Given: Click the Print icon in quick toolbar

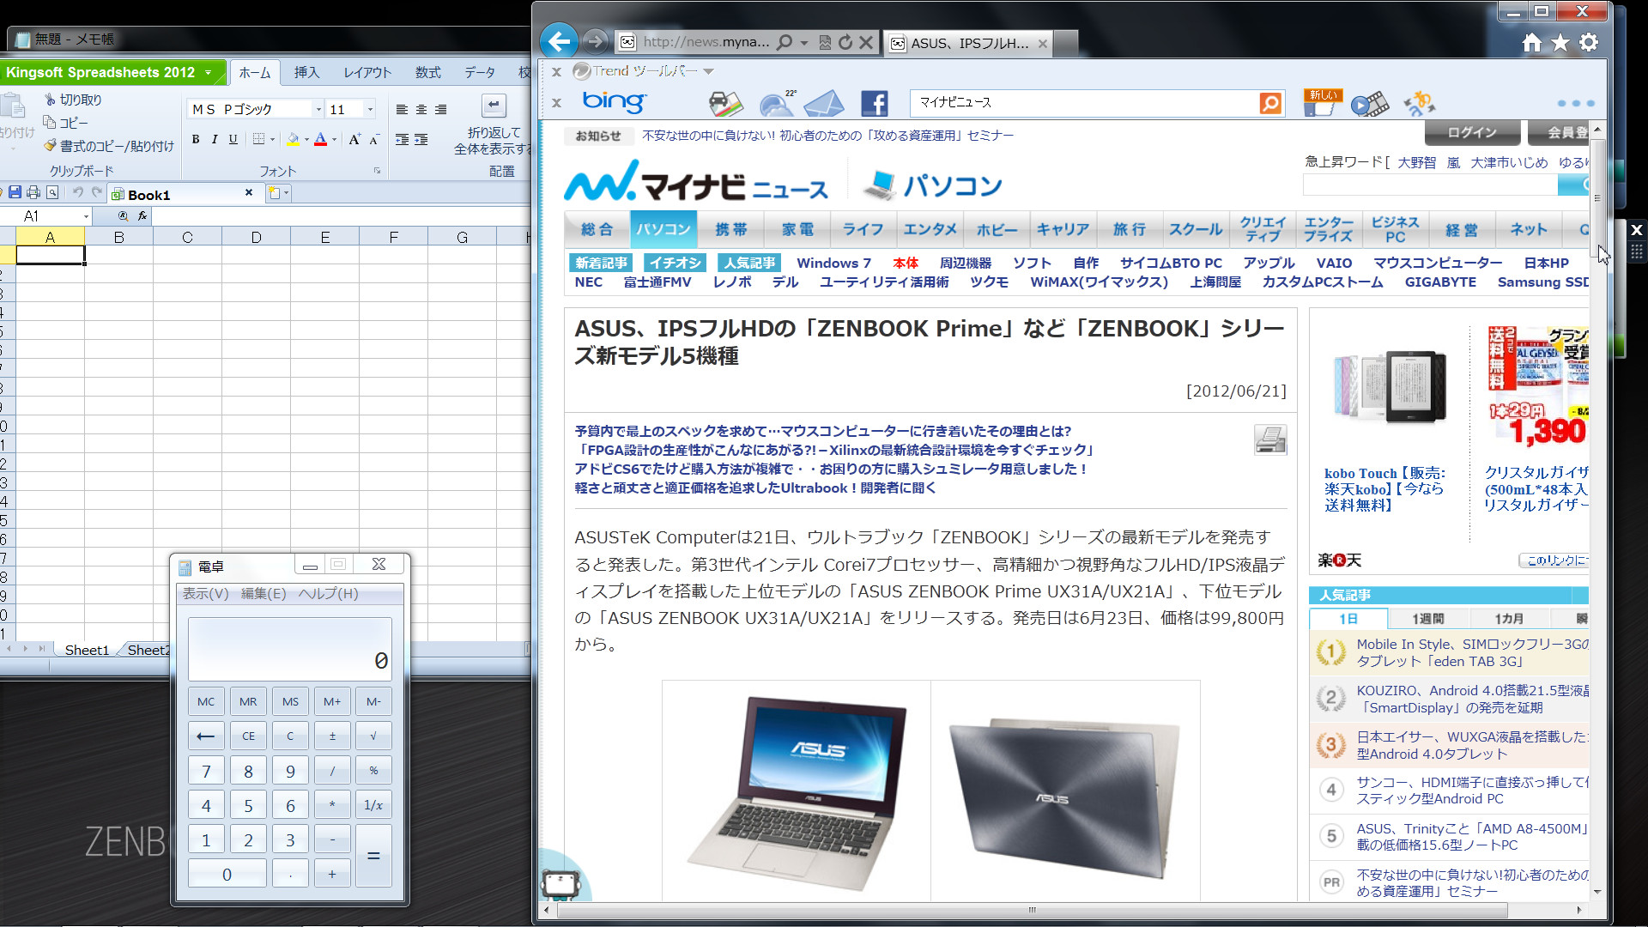Looking at the screenshot, I should coord(33,192).
